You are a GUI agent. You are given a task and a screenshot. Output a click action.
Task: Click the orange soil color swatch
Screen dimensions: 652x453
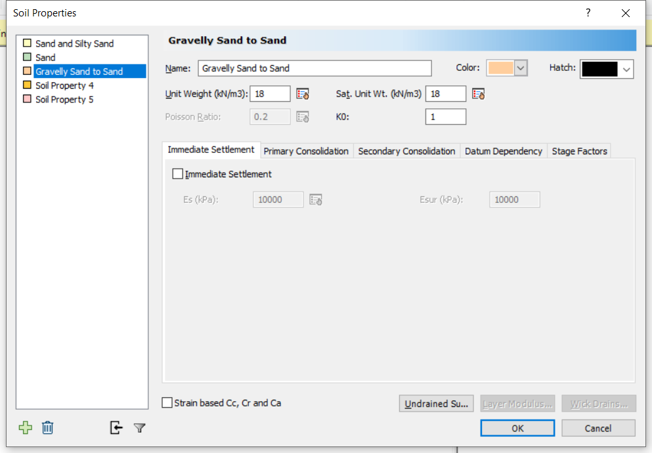500,68
